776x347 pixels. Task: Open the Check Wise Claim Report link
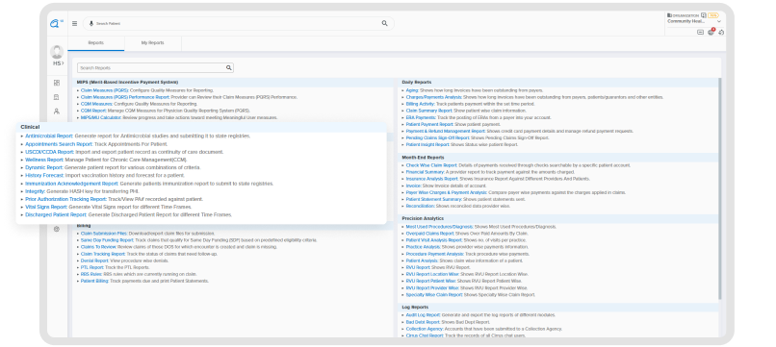point(431,165)
